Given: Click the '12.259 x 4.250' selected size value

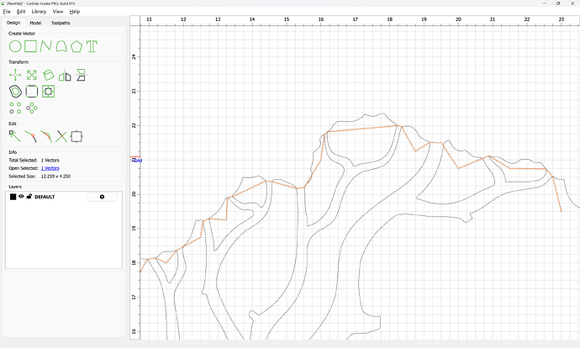Looking at the screenshot, I should pos(55,177).
